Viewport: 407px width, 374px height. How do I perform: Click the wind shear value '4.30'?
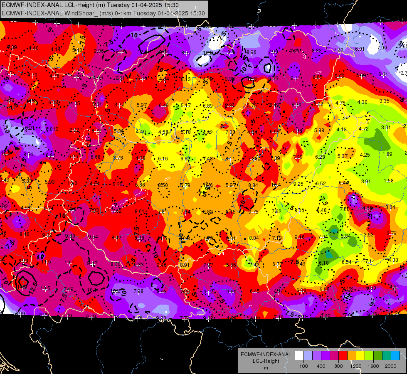(x=362, y=102)
